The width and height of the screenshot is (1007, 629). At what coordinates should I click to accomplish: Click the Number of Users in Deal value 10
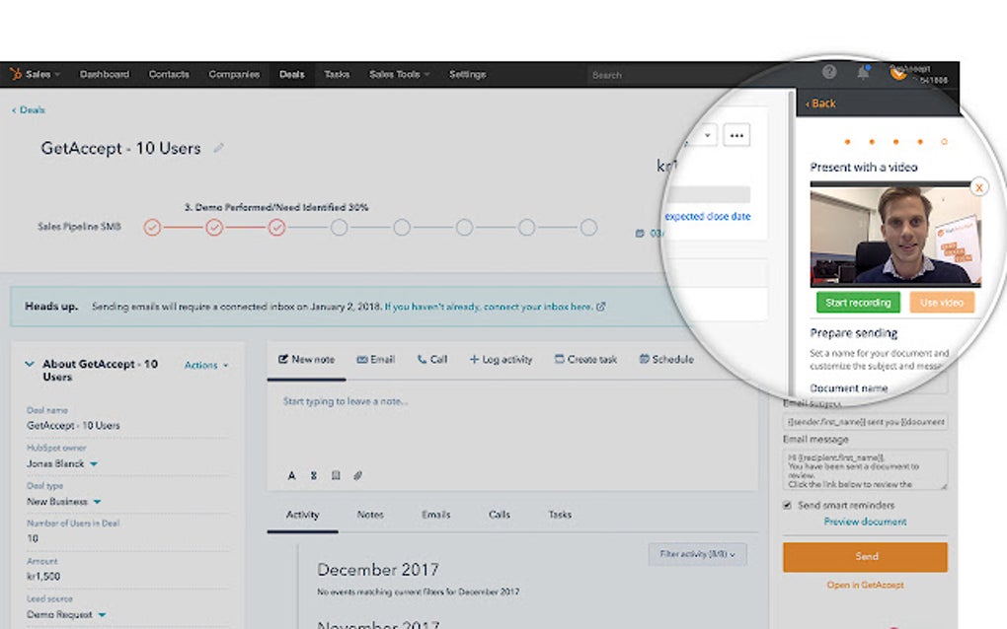(x=33, y=538)
